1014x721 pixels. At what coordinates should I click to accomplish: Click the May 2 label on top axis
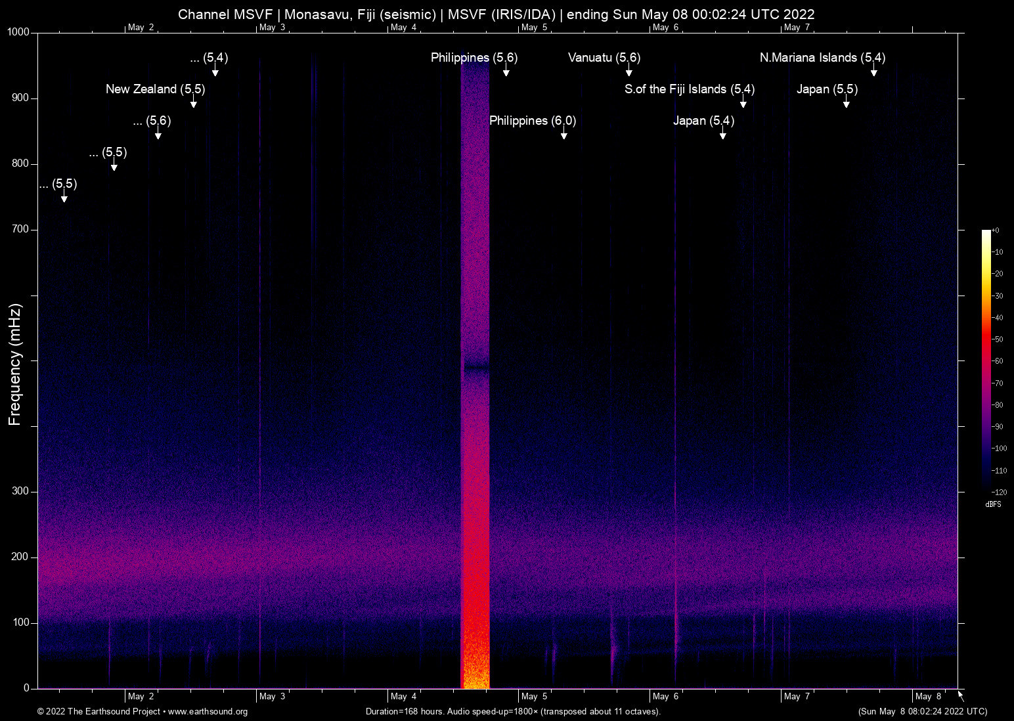pos(141,28)
